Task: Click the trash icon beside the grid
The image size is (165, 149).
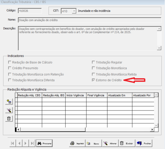Action: point(9,118)
